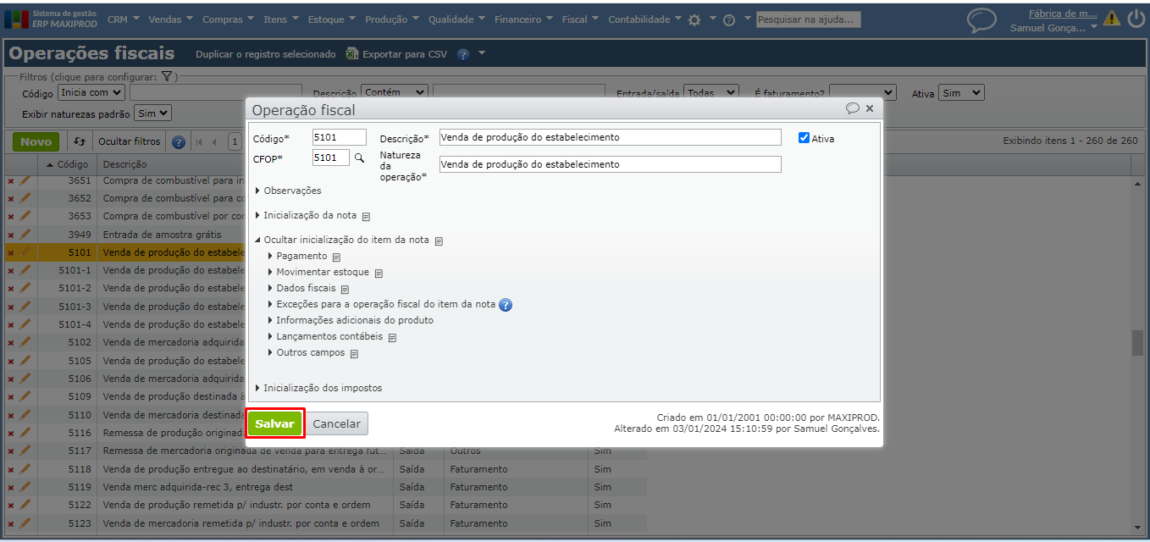Image resolution: width=1150 pixels, height=542 pixels.
Task: Open Descrição filter 'Contém' dropdown
Action: click(394, 92)
